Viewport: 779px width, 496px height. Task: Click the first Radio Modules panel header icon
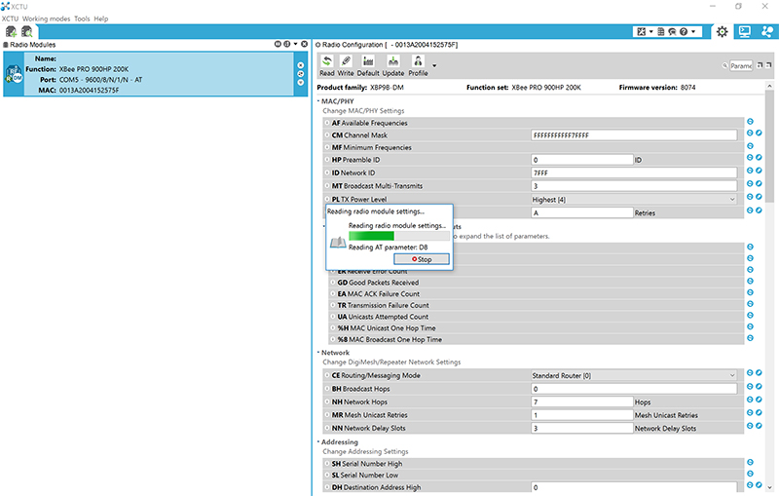(278, 44)
